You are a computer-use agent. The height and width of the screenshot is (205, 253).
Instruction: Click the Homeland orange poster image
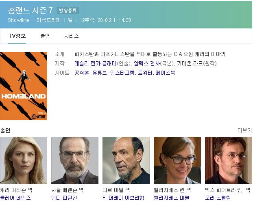(x=24, y=86)
